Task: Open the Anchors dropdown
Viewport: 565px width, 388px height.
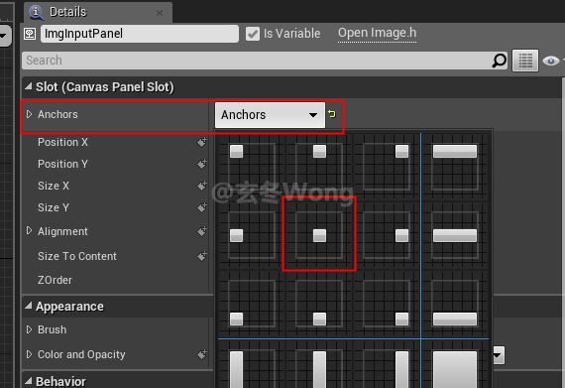Action: click(x=270, y=115)
